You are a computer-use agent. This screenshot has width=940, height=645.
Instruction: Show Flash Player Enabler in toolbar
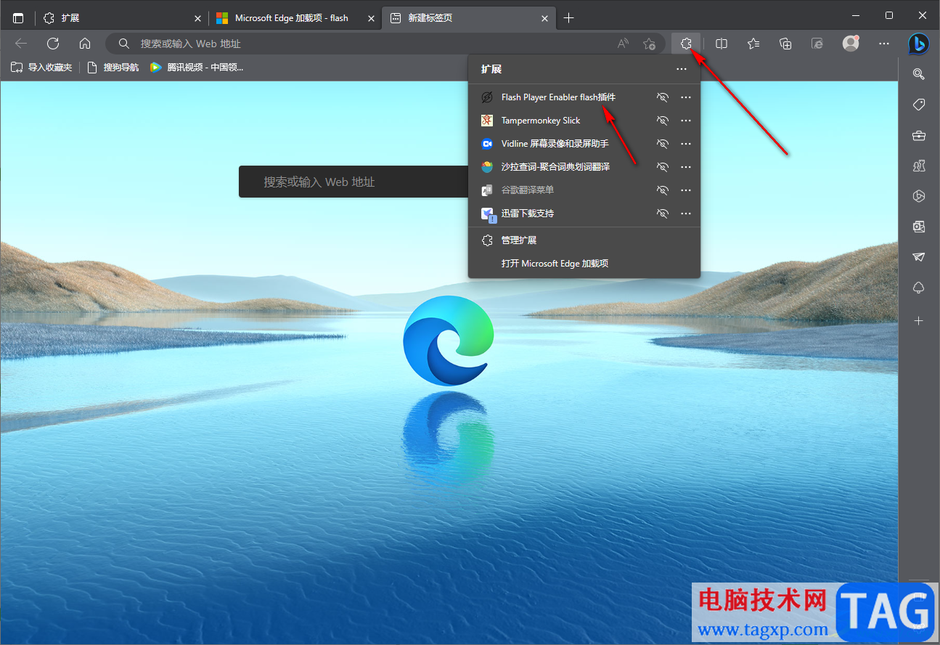[x=662, y=97]
